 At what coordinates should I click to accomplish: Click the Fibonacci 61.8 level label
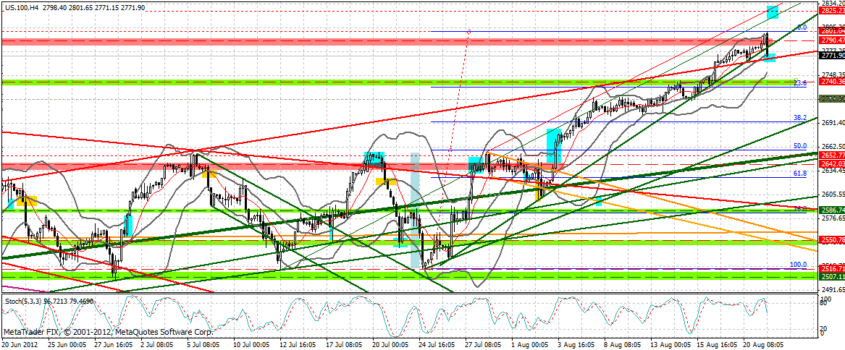coord(801,174)
